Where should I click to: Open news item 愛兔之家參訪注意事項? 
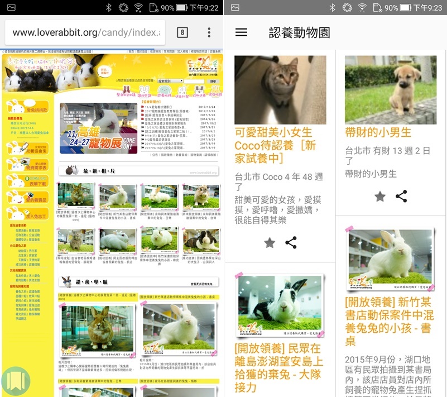(x=167, y=119)
